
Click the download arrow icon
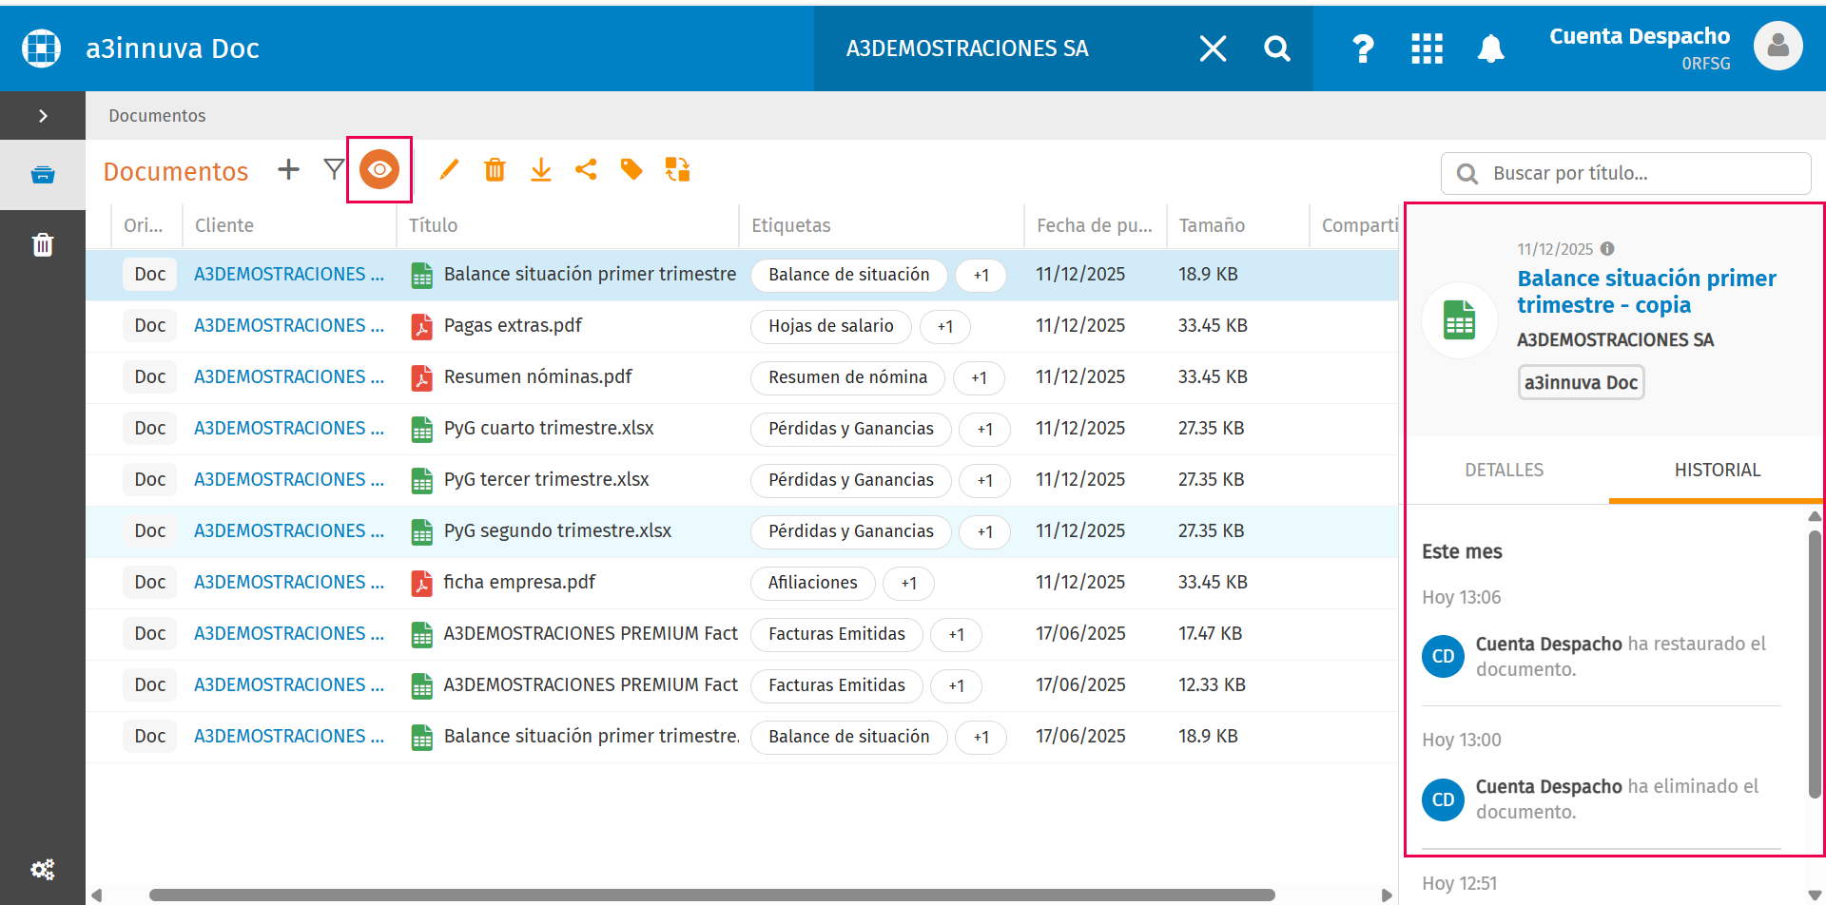tap(540, 170)
